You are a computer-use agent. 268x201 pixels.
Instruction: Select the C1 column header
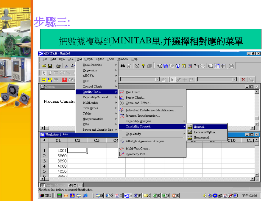58,140
